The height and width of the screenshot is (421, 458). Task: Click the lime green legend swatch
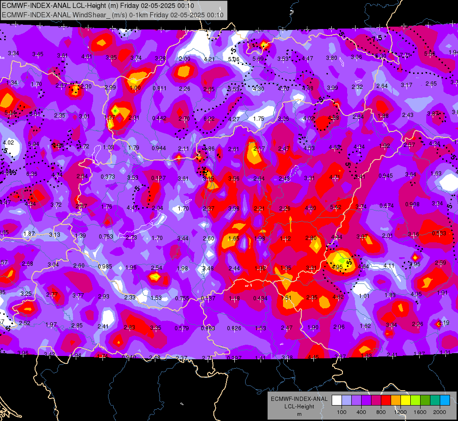[415, 400]
